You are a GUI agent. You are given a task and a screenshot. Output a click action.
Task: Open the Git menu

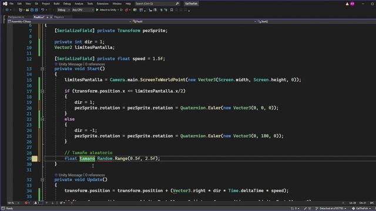pyautogui.click(x=36, y=4)
